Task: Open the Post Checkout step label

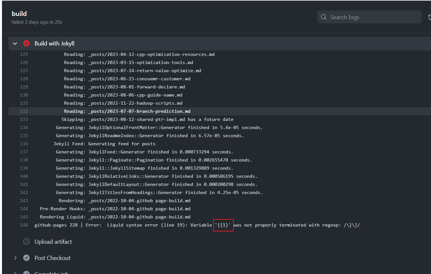Action: point(52,258)
